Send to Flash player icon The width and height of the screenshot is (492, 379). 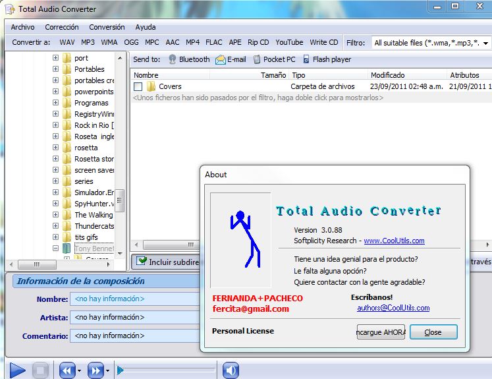pos(306,59)
